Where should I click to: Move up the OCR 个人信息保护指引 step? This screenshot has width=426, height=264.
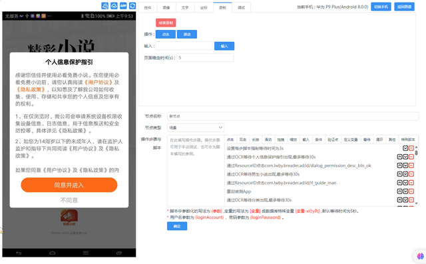[x=399, y=157]
